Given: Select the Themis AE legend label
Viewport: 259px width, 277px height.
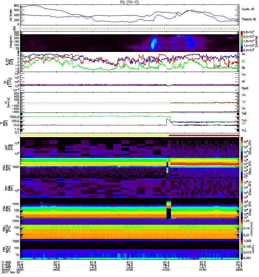Looking at the screenshot, I should (x=249, y=19).
